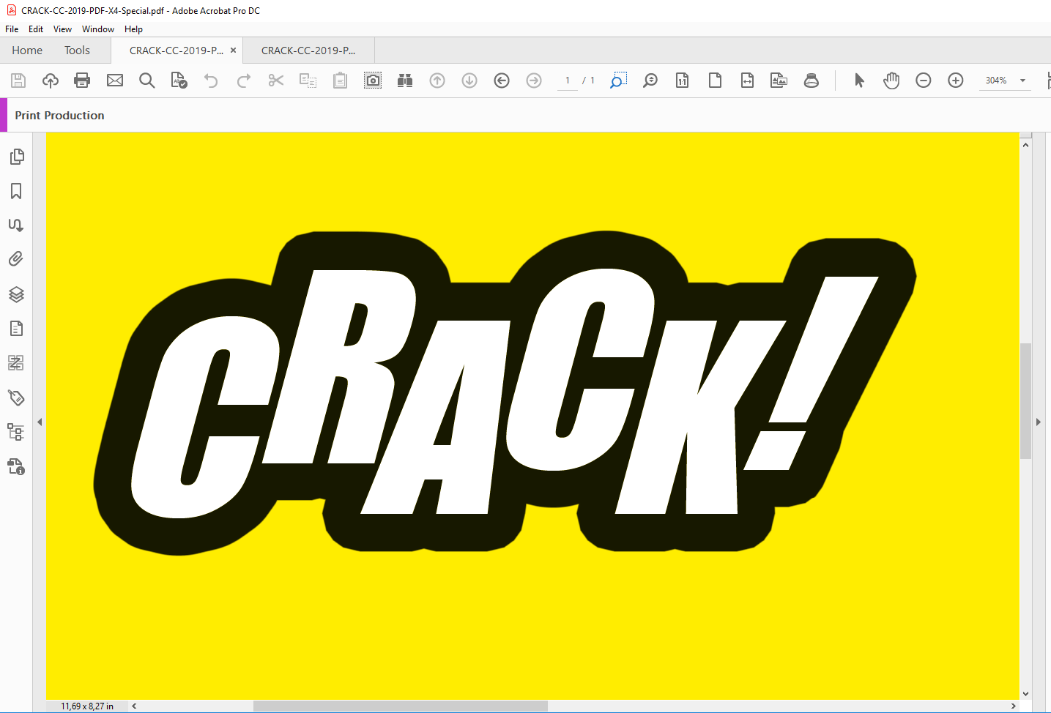Expand the right tools pane arrow
1051x713 pixels.
pyautogui.click(x=1039, y=422)
